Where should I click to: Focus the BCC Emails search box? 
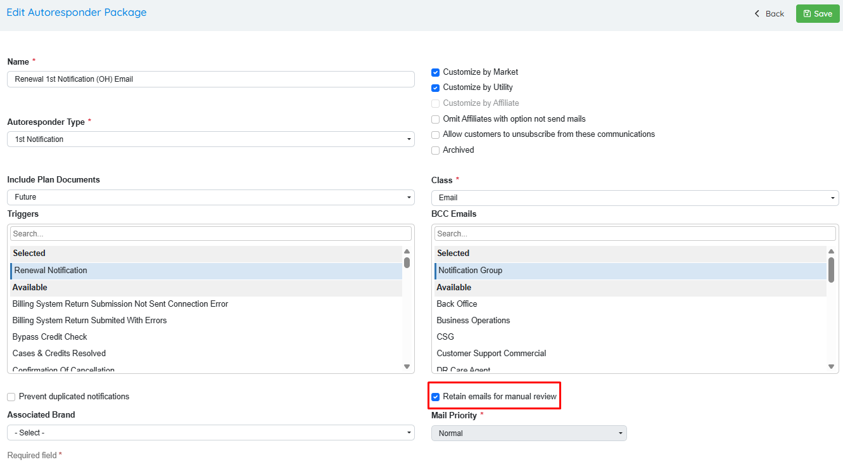pos(635,234)
